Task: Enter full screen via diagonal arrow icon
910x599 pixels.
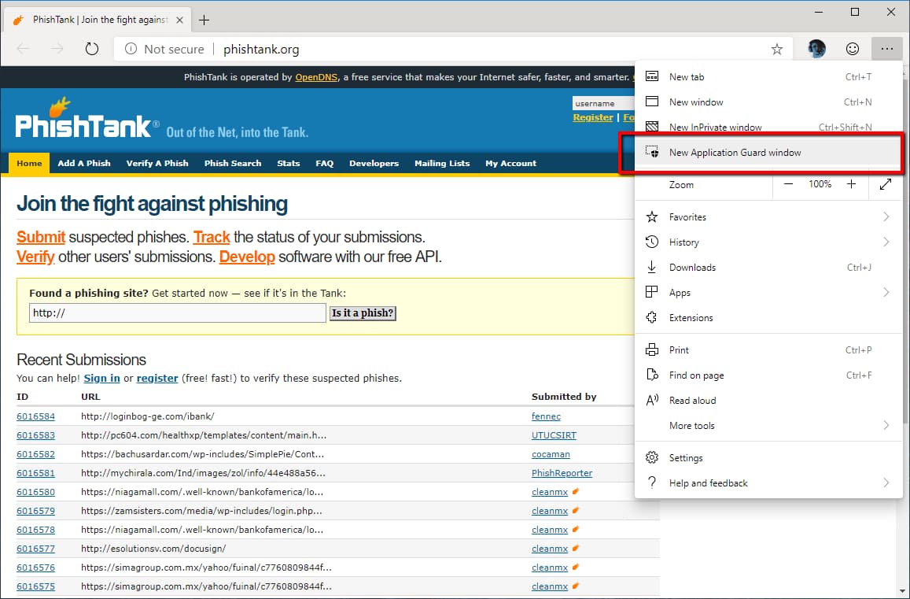Action: pyautogui.click(x=886, y=187)
